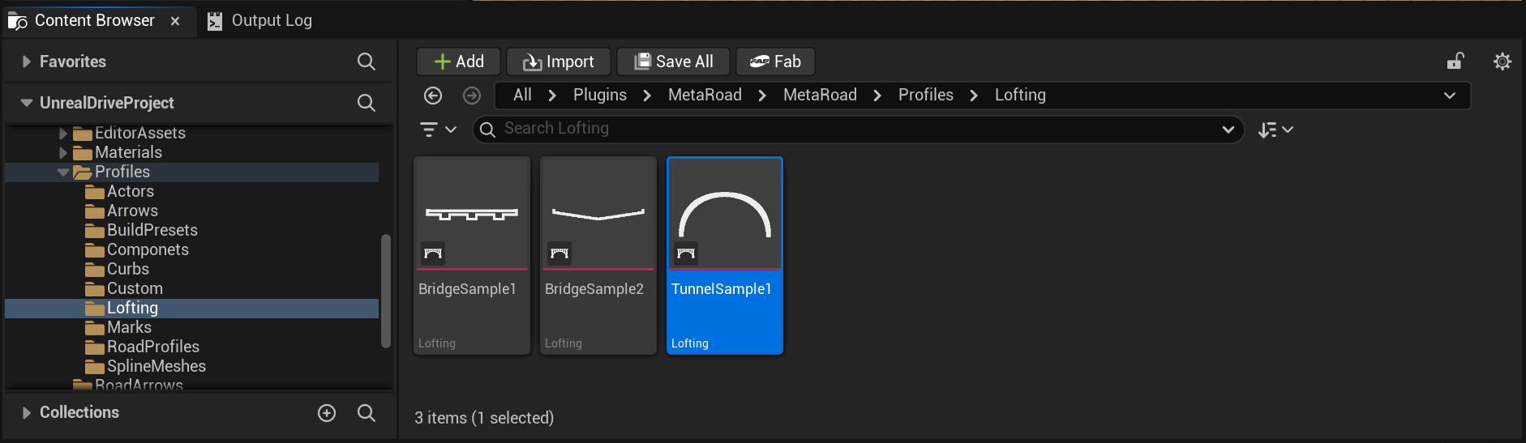
Task: Open the sort options dropdown
Action: (x=1275, y=130)
